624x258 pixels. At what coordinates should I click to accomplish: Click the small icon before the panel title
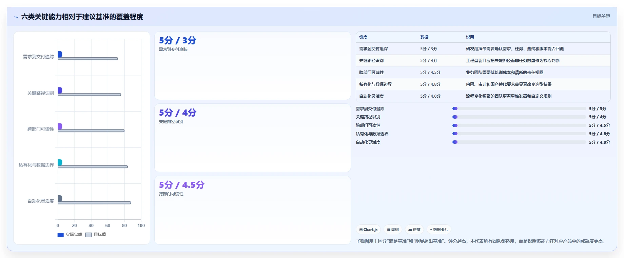(16, 17)
